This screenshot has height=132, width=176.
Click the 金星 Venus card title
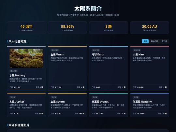[x=57, y=54]
